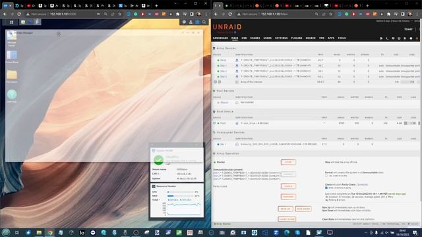Open the Flash boot device link
Screen dimensions: 422x237
pos(223,123)
